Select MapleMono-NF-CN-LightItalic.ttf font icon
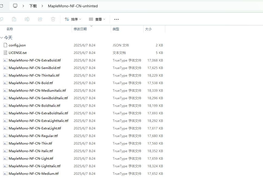 5,166
